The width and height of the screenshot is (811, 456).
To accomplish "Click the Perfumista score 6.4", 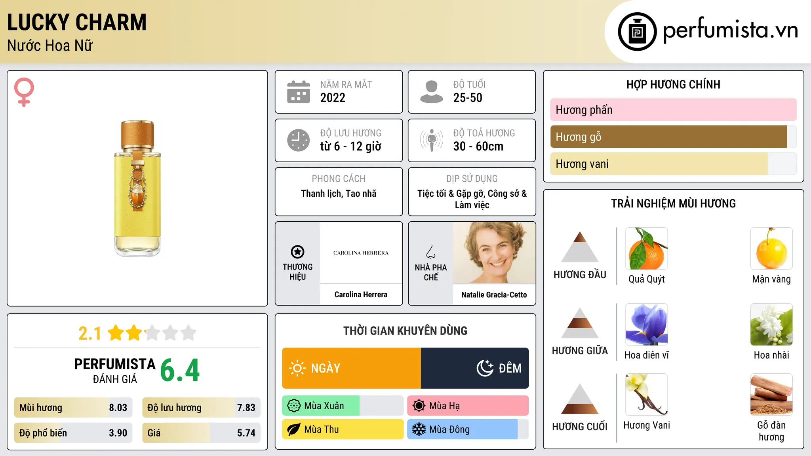I will point(180,370).
